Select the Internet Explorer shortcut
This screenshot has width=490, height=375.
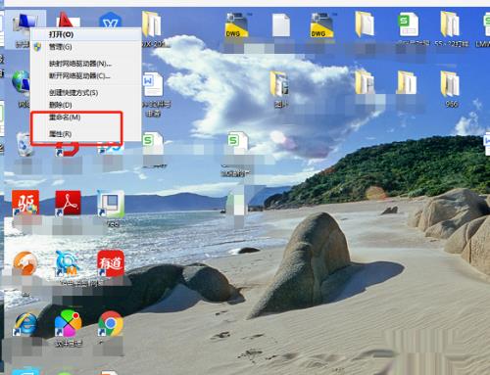point(25,324)
